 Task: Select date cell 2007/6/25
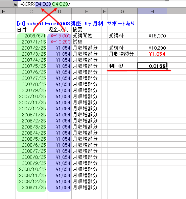pyautogui.click(x=31, y=72)
